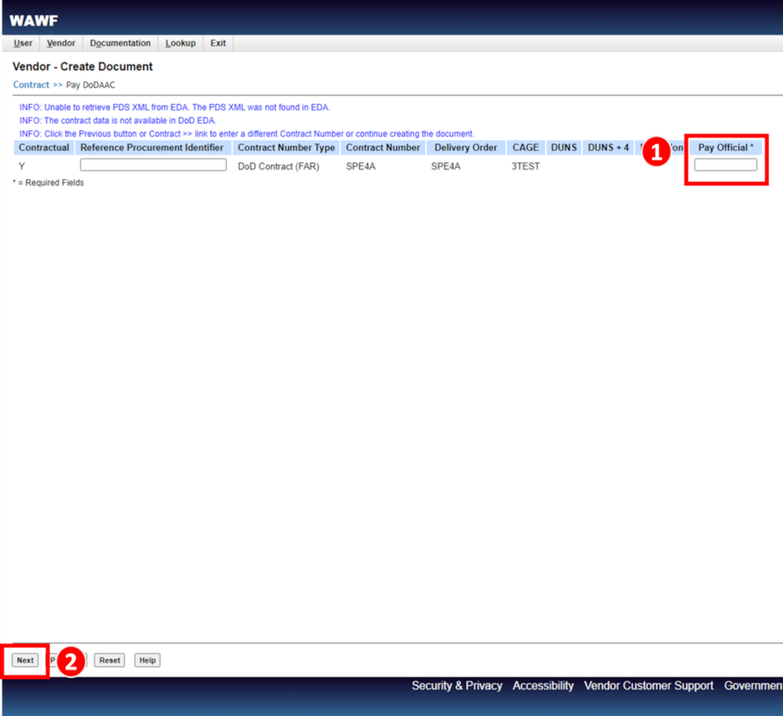
Task: Open the Lookup menu
Action: (x=181, y=43)
